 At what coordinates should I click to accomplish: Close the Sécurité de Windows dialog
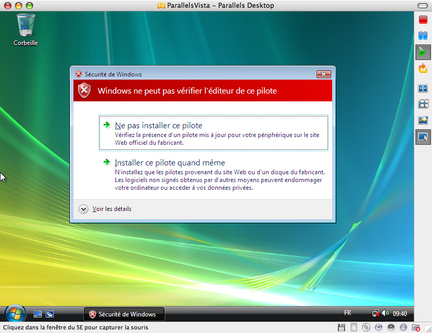(x=324, y=74)
